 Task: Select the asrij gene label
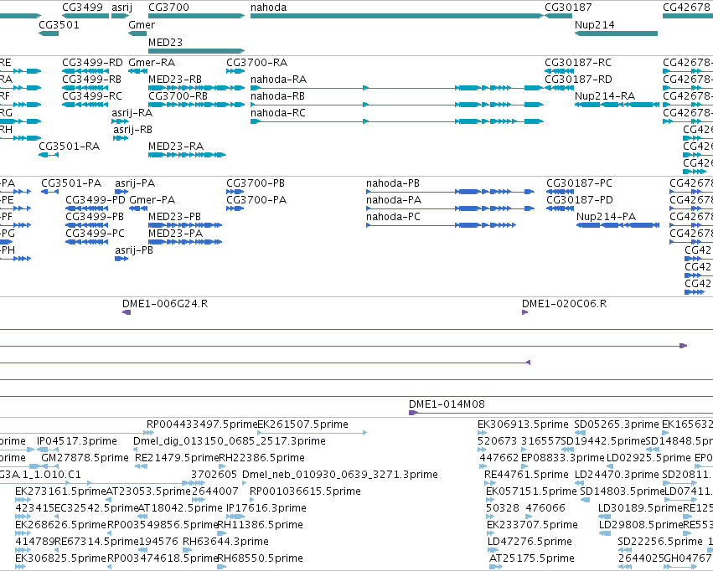click(x=121, y=8)
